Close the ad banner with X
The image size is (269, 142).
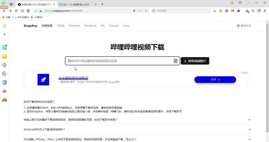[247, 73]
